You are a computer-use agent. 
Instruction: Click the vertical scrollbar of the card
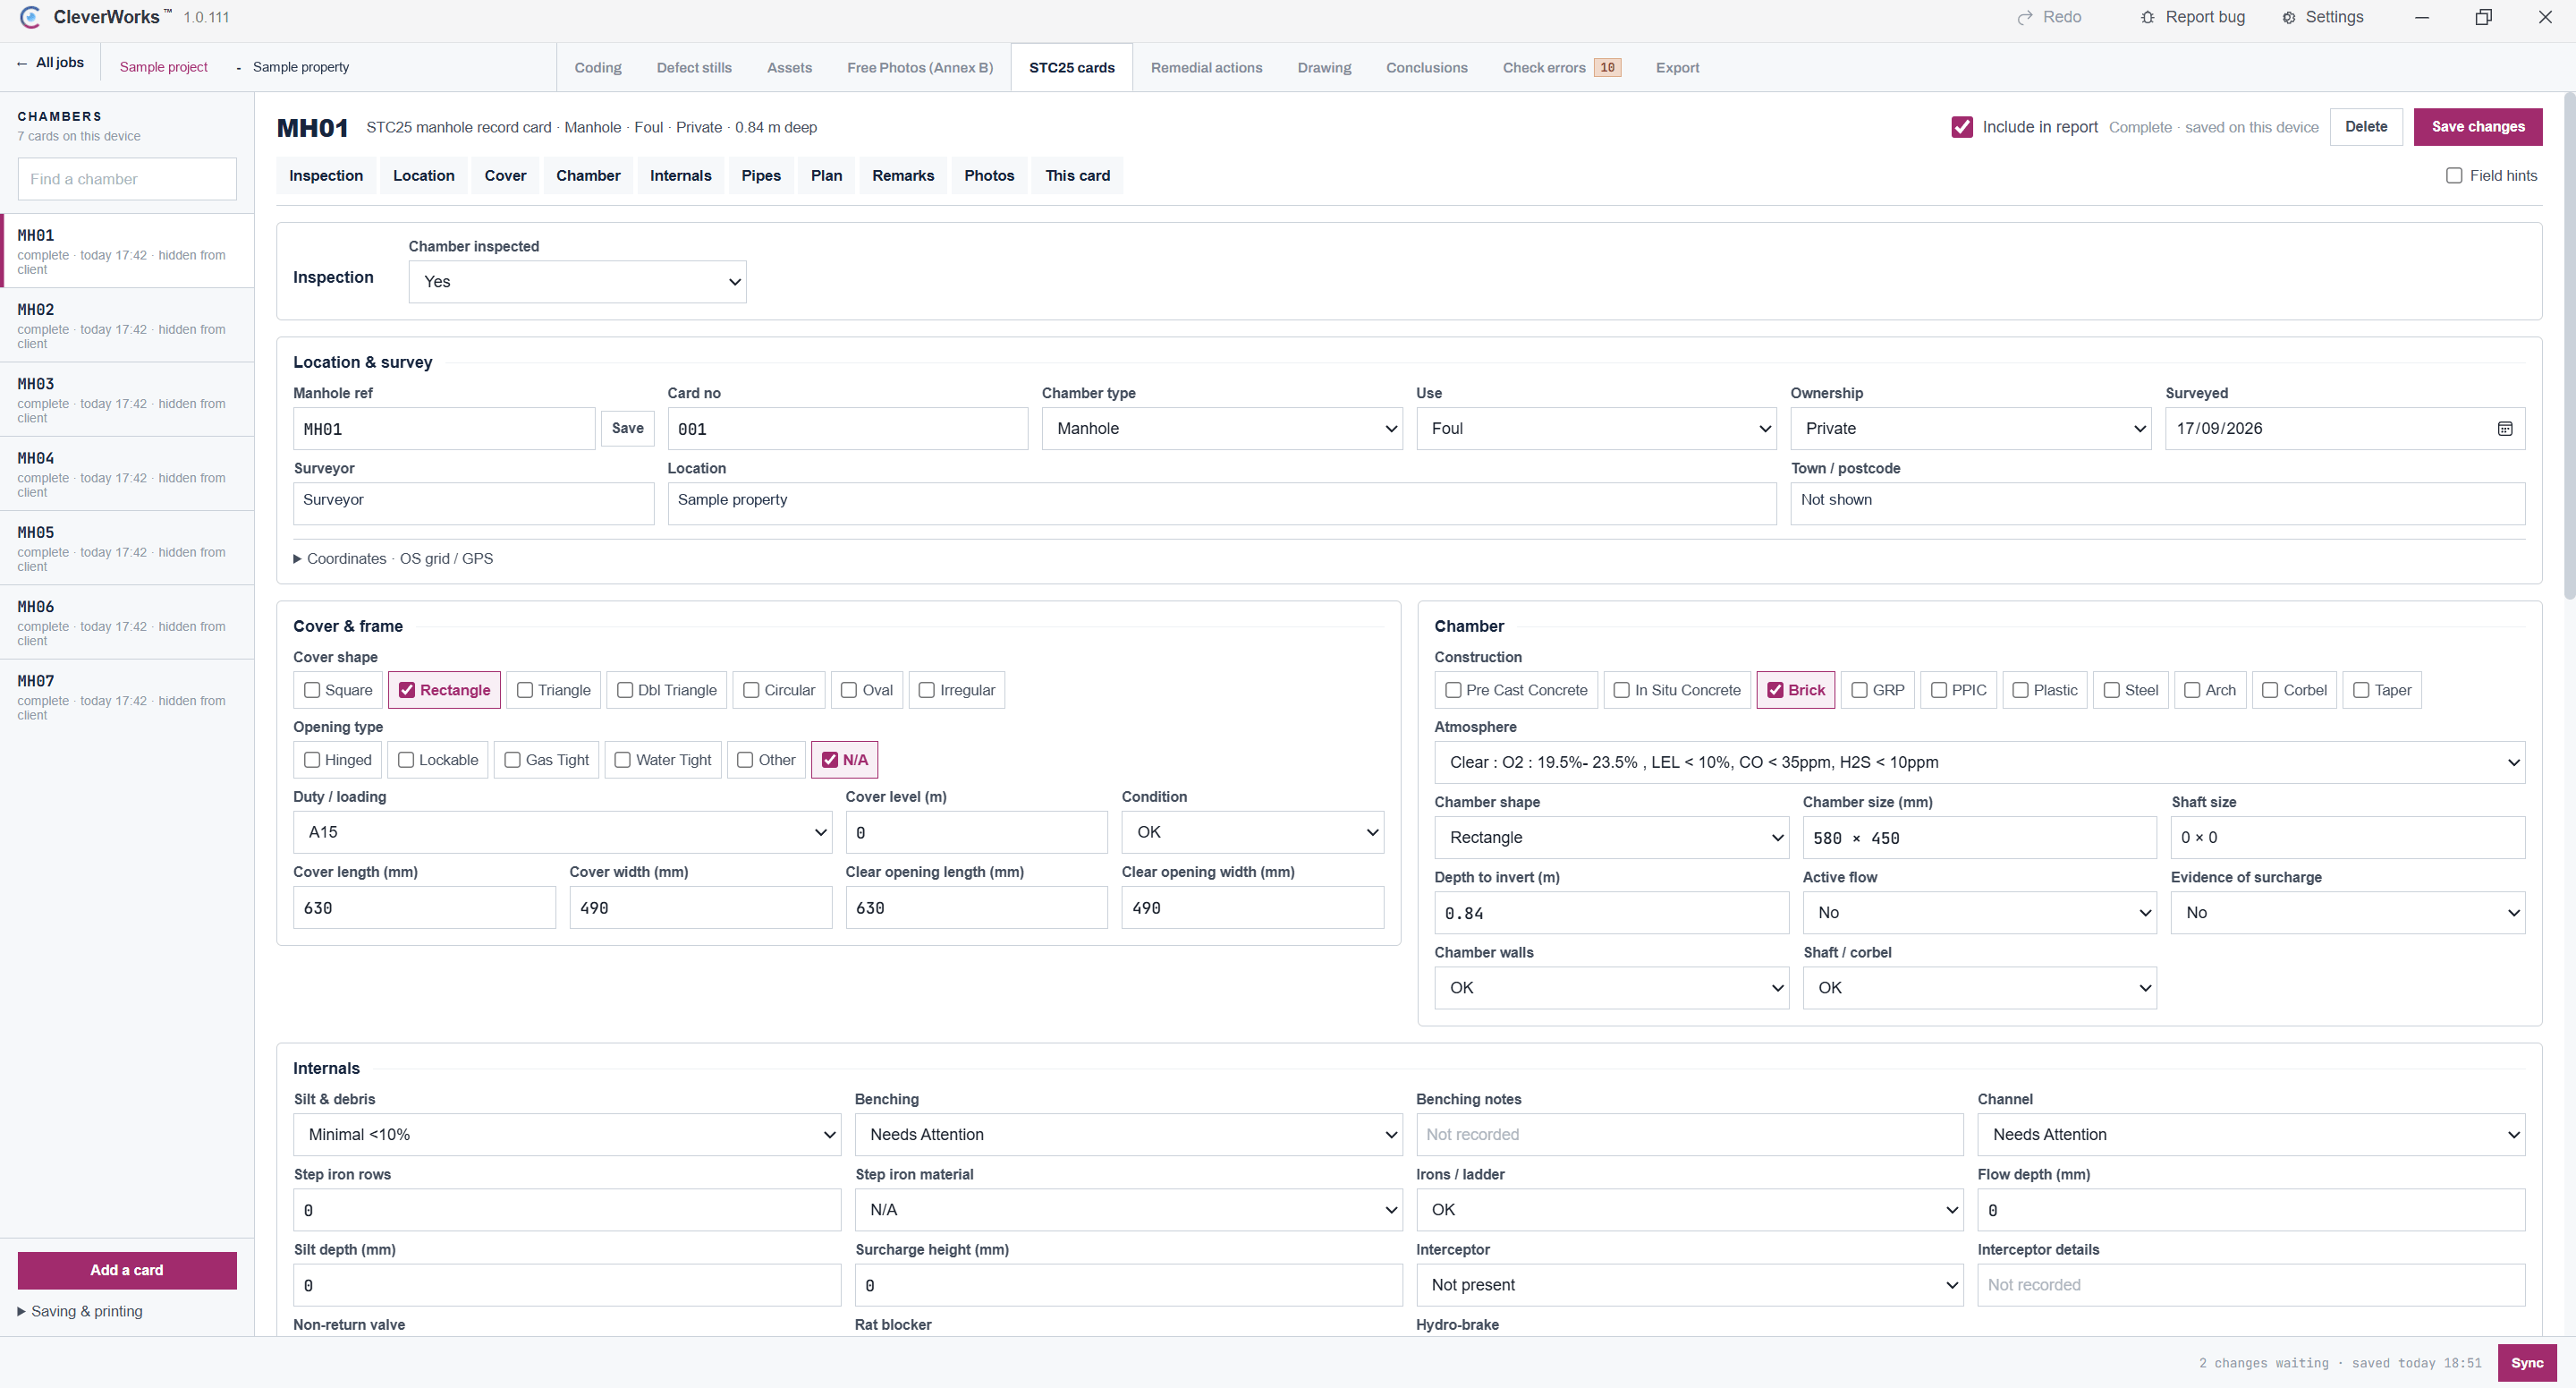[2569, 345]
